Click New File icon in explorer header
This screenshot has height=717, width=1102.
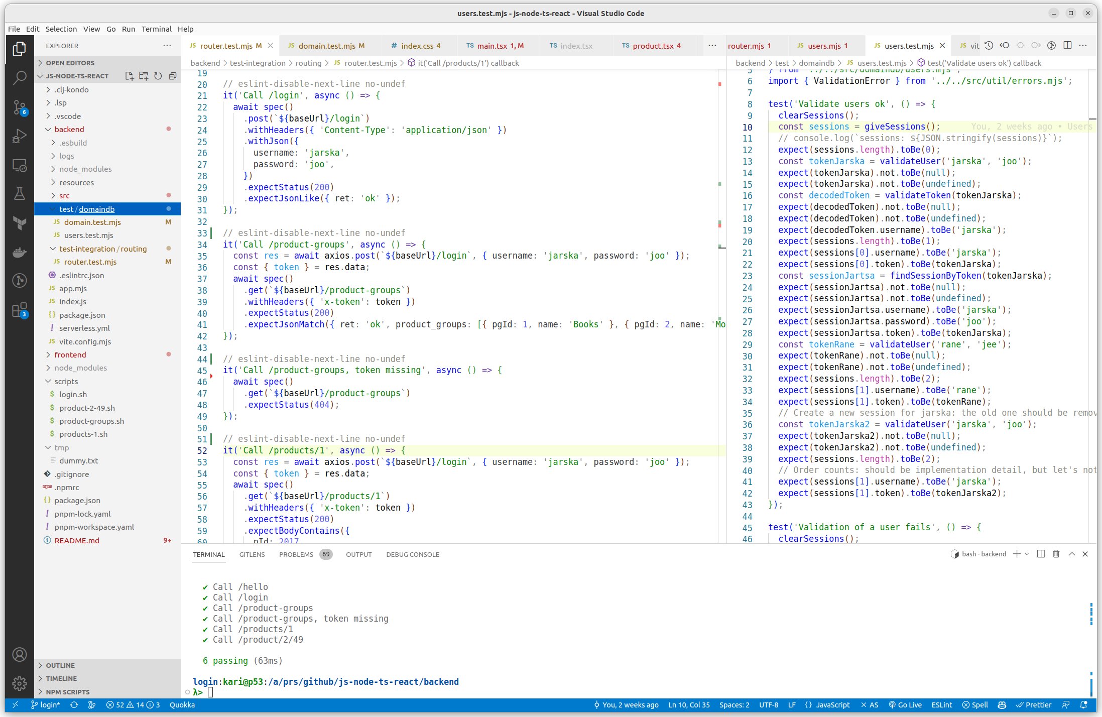click(x=129, y=76)
